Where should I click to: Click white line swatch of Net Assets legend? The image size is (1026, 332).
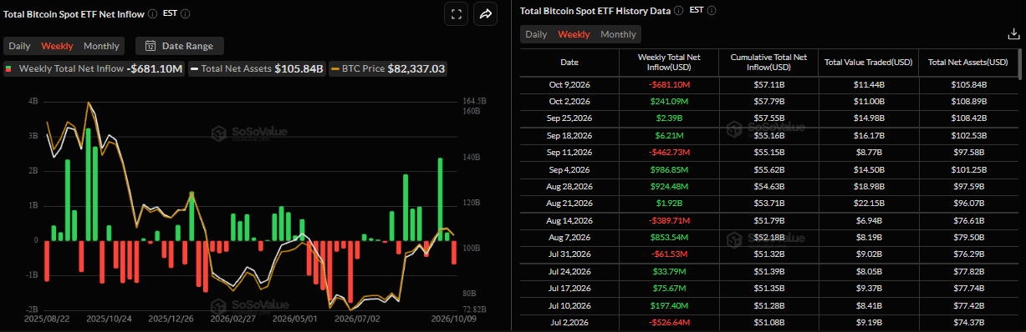pos(194,68)
